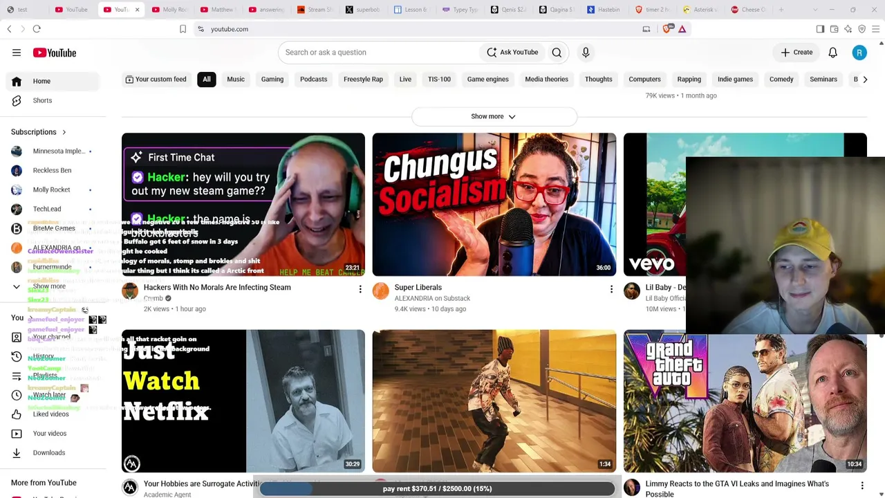Open Playlists in the sidebar
The image size is (885, 498).
tap(54, 376)
